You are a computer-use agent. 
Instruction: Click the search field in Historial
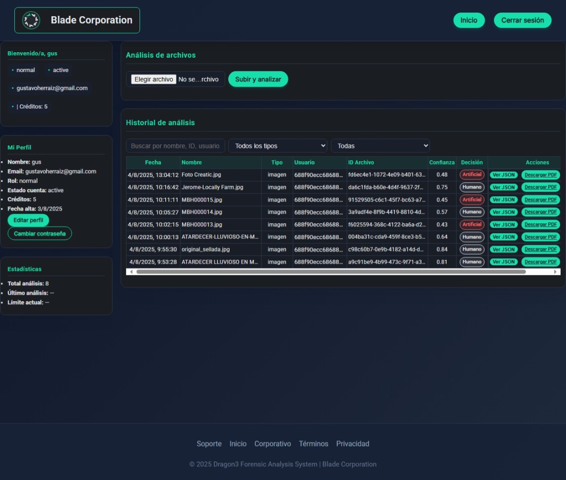pyautogui.click(x=176, y=146)
